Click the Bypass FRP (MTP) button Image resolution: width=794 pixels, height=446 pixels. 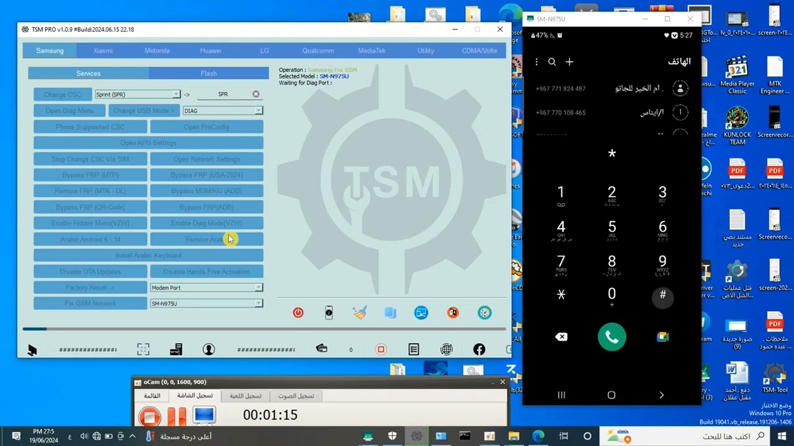point(91,175)
